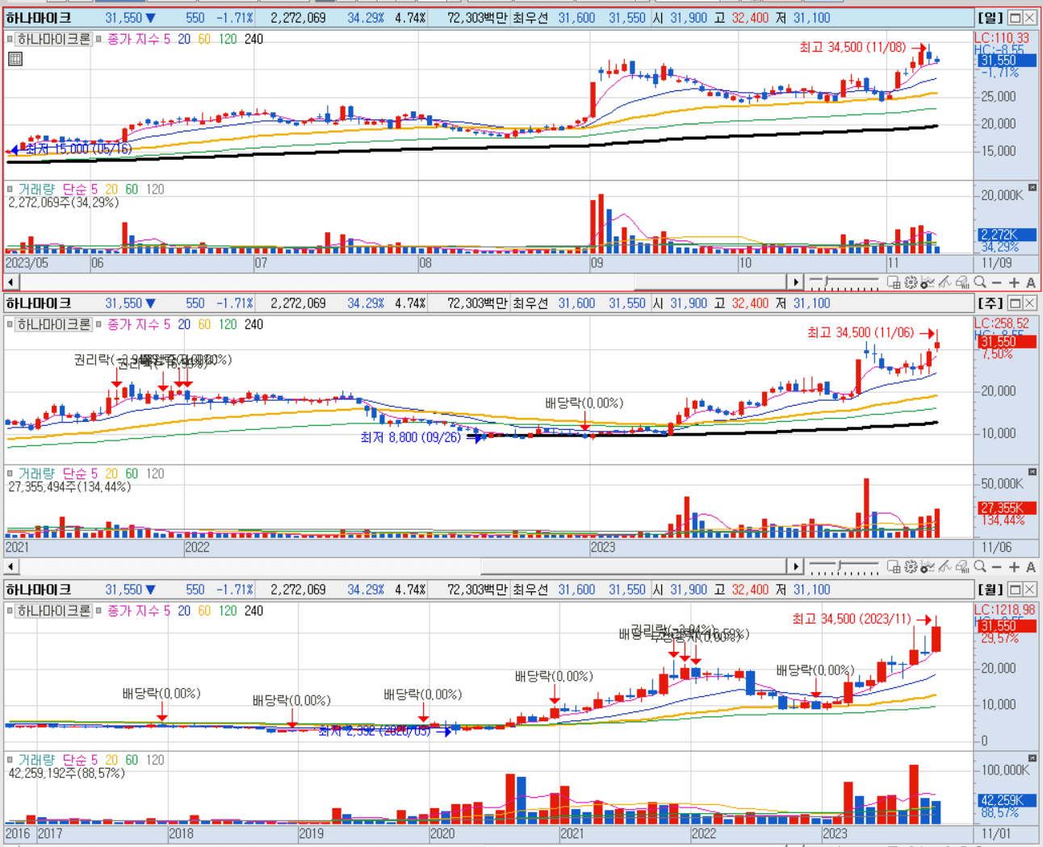Open settings gear icon in weekly chart toolbar

(911, 567)
